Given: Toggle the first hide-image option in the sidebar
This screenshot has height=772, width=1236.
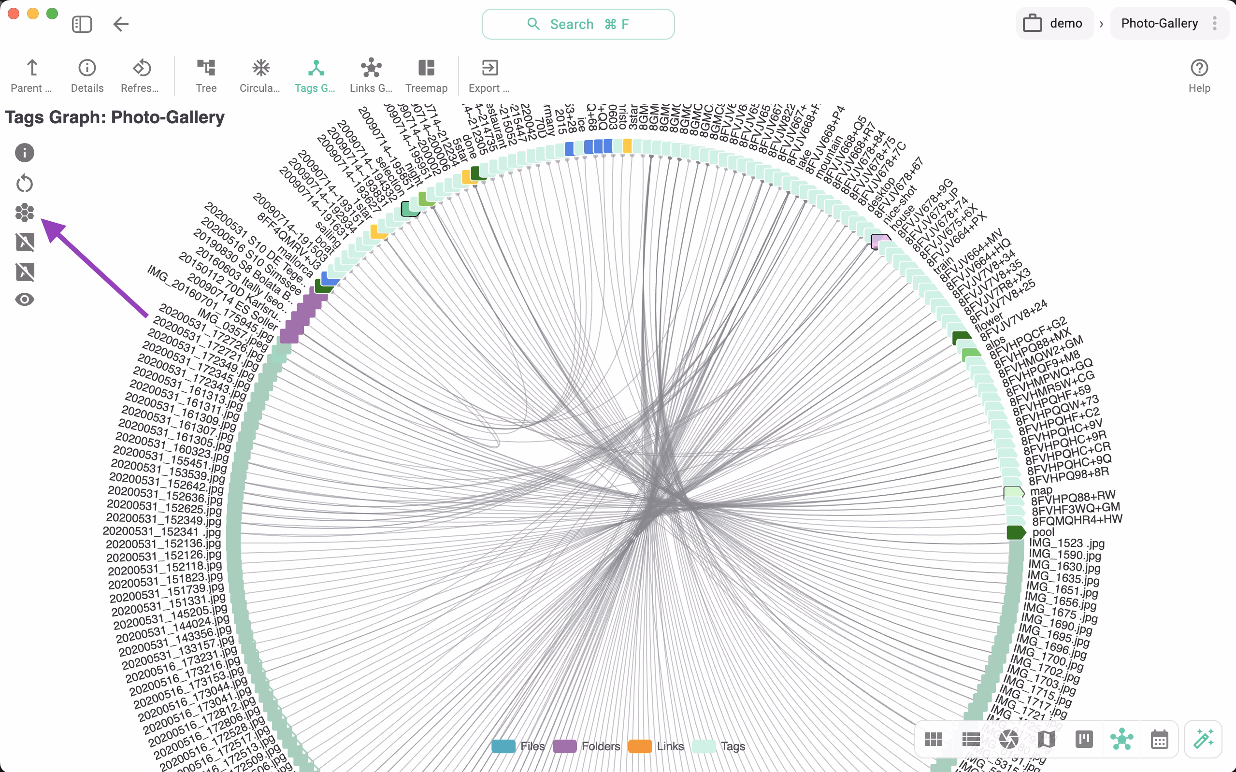Looking at the screenshot, I should 24,242.
